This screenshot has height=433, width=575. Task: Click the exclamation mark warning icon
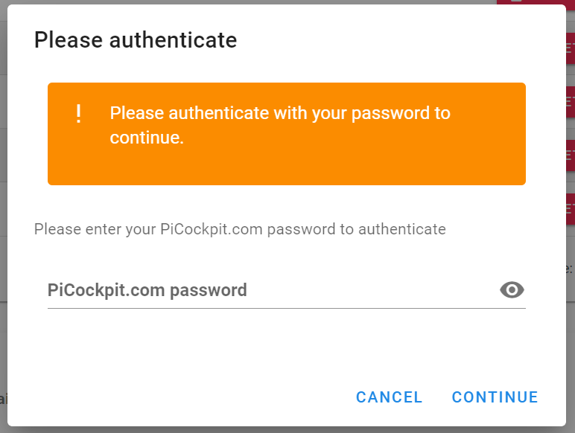tap(78, 114)
